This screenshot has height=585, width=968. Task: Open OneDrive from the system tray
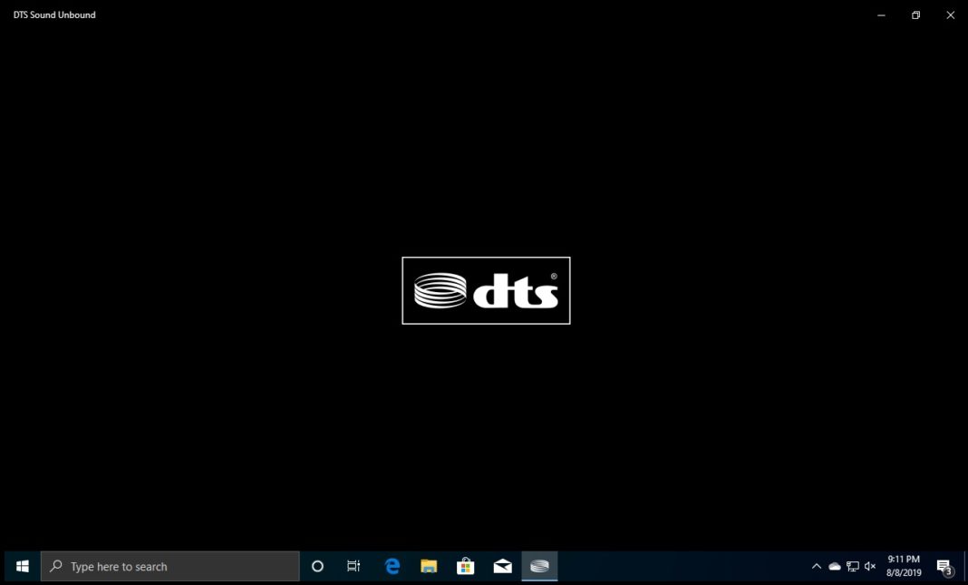tap(834, 565)
